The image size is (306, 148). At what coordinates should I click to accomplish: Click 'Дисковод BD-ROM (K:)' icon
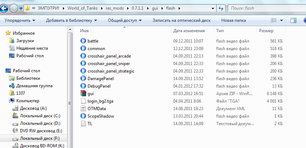15,145
